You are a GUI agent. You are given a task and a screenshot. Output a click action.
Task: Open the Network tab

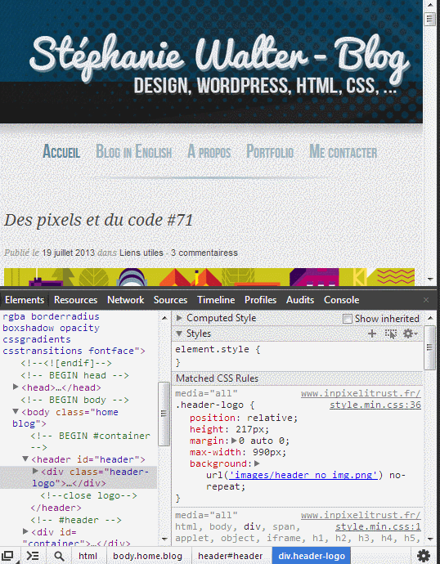coord(126,300)
